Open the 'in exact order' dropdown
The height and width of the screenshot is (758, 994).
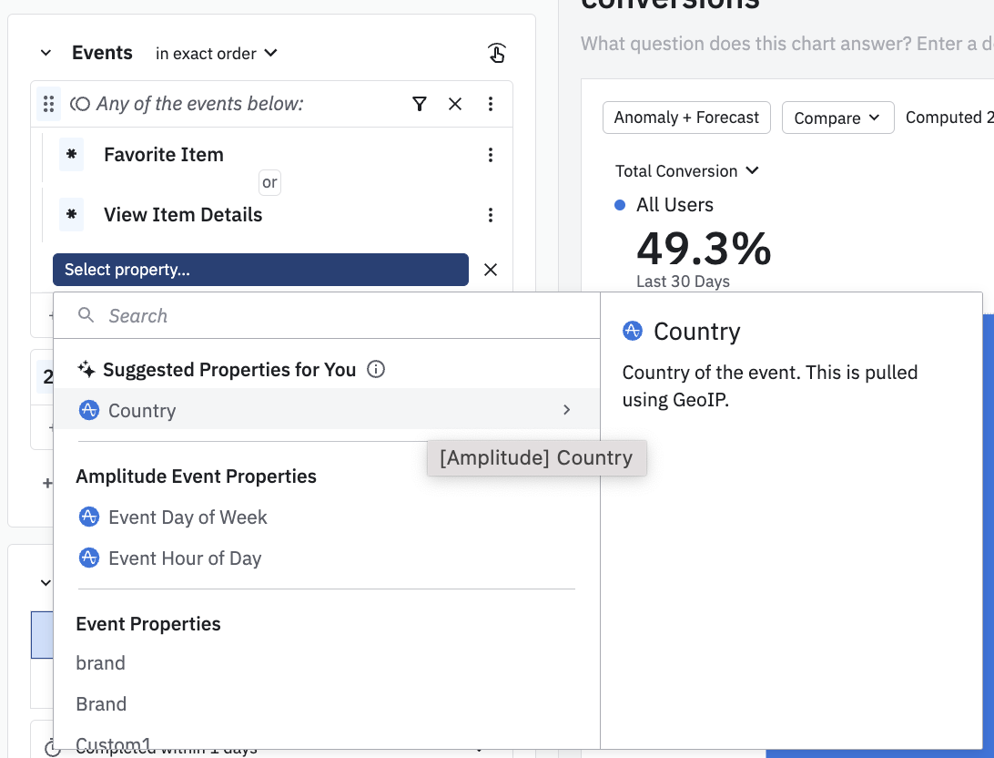[217, 54]
